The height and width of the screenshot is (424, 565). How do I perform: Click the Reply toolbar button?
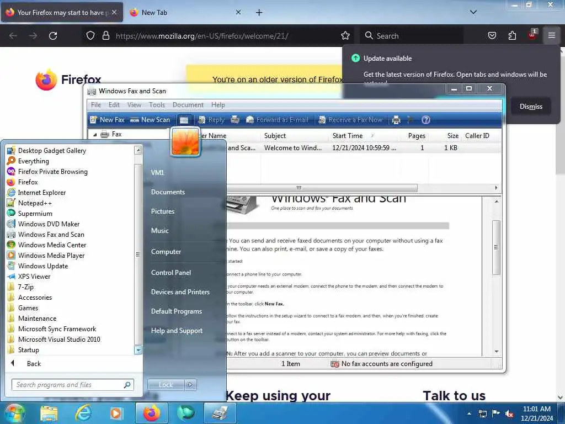211,120
